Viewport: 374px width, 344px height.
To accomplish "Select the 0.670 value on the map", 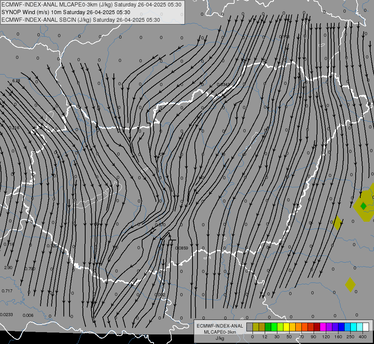I will [x=160, y=225].
